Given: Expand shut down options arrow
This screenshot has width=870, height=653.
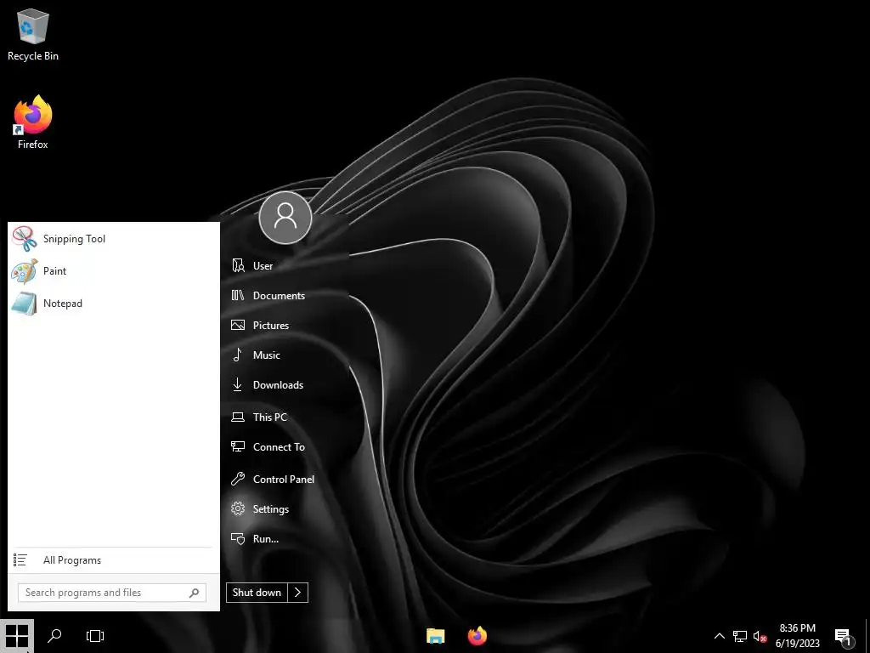Looking at the screenshot, I should (x=298, y=593).
